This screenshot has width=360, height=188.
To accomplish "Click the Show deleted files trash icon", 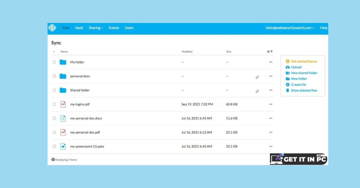I will pos(288,90).
